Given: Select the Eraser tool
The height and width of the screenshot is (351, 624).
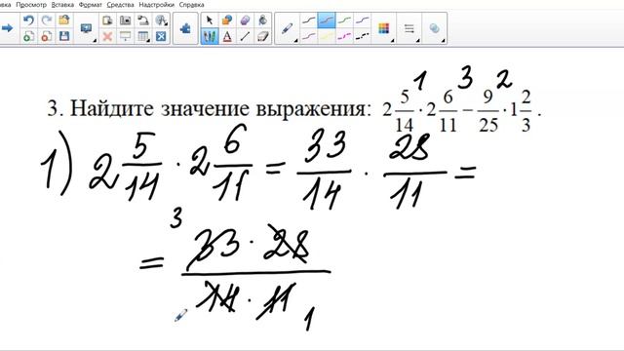Looking at the screenshot, I should 262,37.
